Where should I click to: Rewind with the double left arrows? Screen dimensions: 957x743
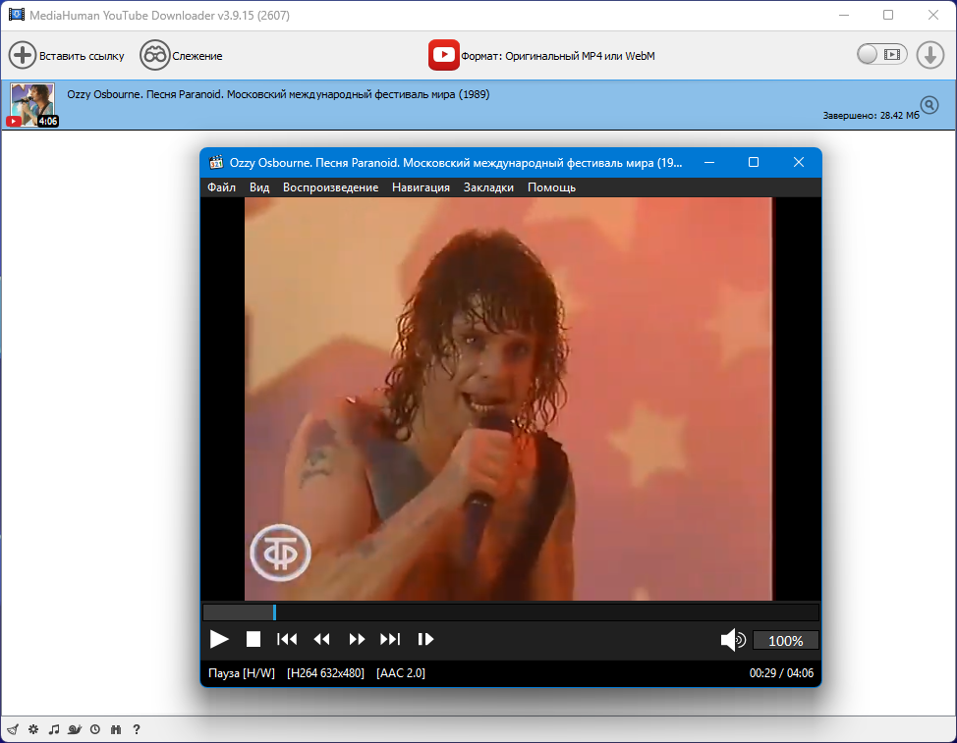point(321,639)
